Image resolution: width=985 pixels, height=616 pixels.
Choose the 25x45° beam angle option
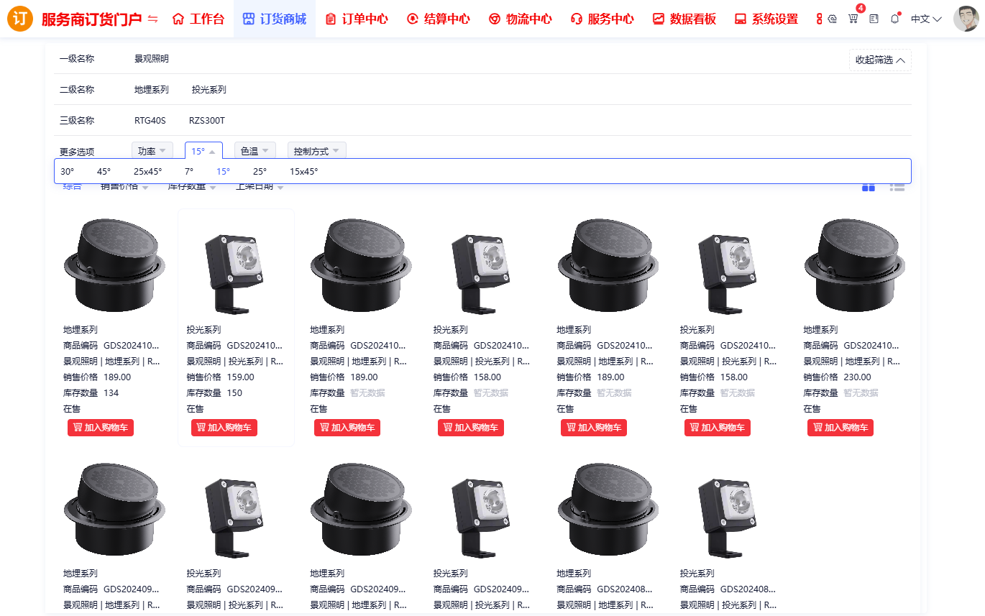coord(148,171)
